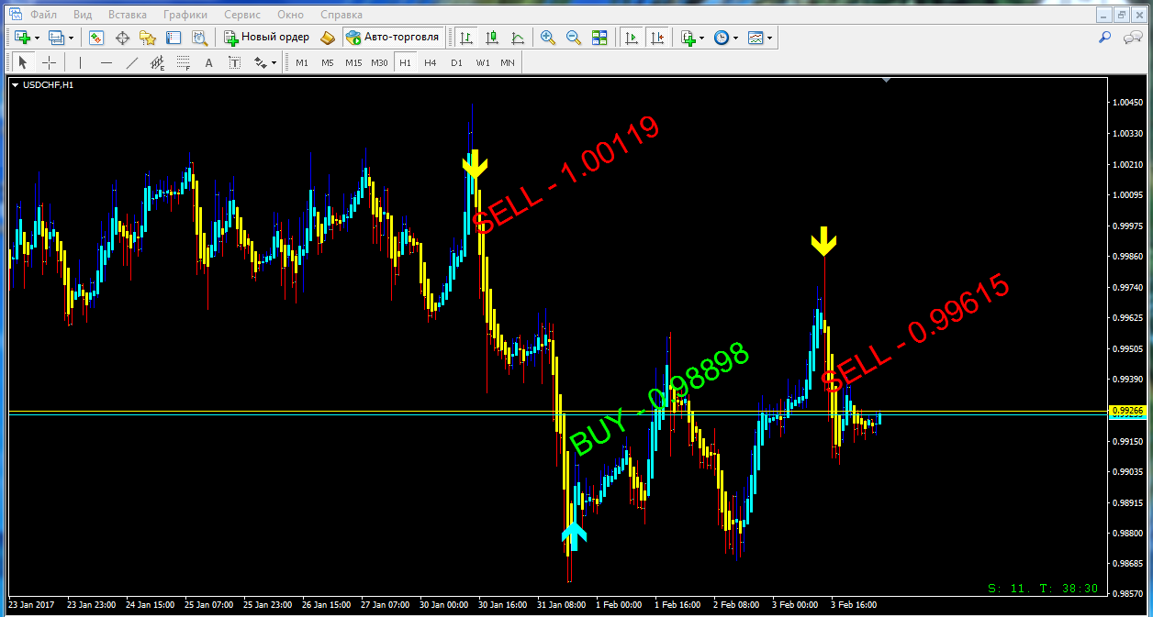The height and width of the screenshot is (617, 1153).
Task: Open the Data Window crosshair-circle icon
Action: click(x=122, y=38)
